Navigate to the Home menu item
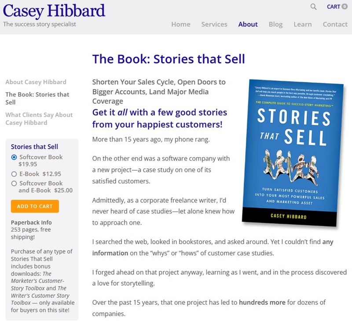 pyautogui.click(x=181, y=24)
